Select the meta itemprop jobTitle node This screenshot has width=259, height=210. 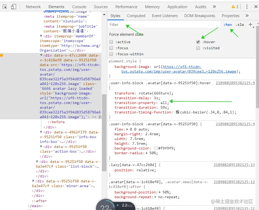click(x=71, y=29)
